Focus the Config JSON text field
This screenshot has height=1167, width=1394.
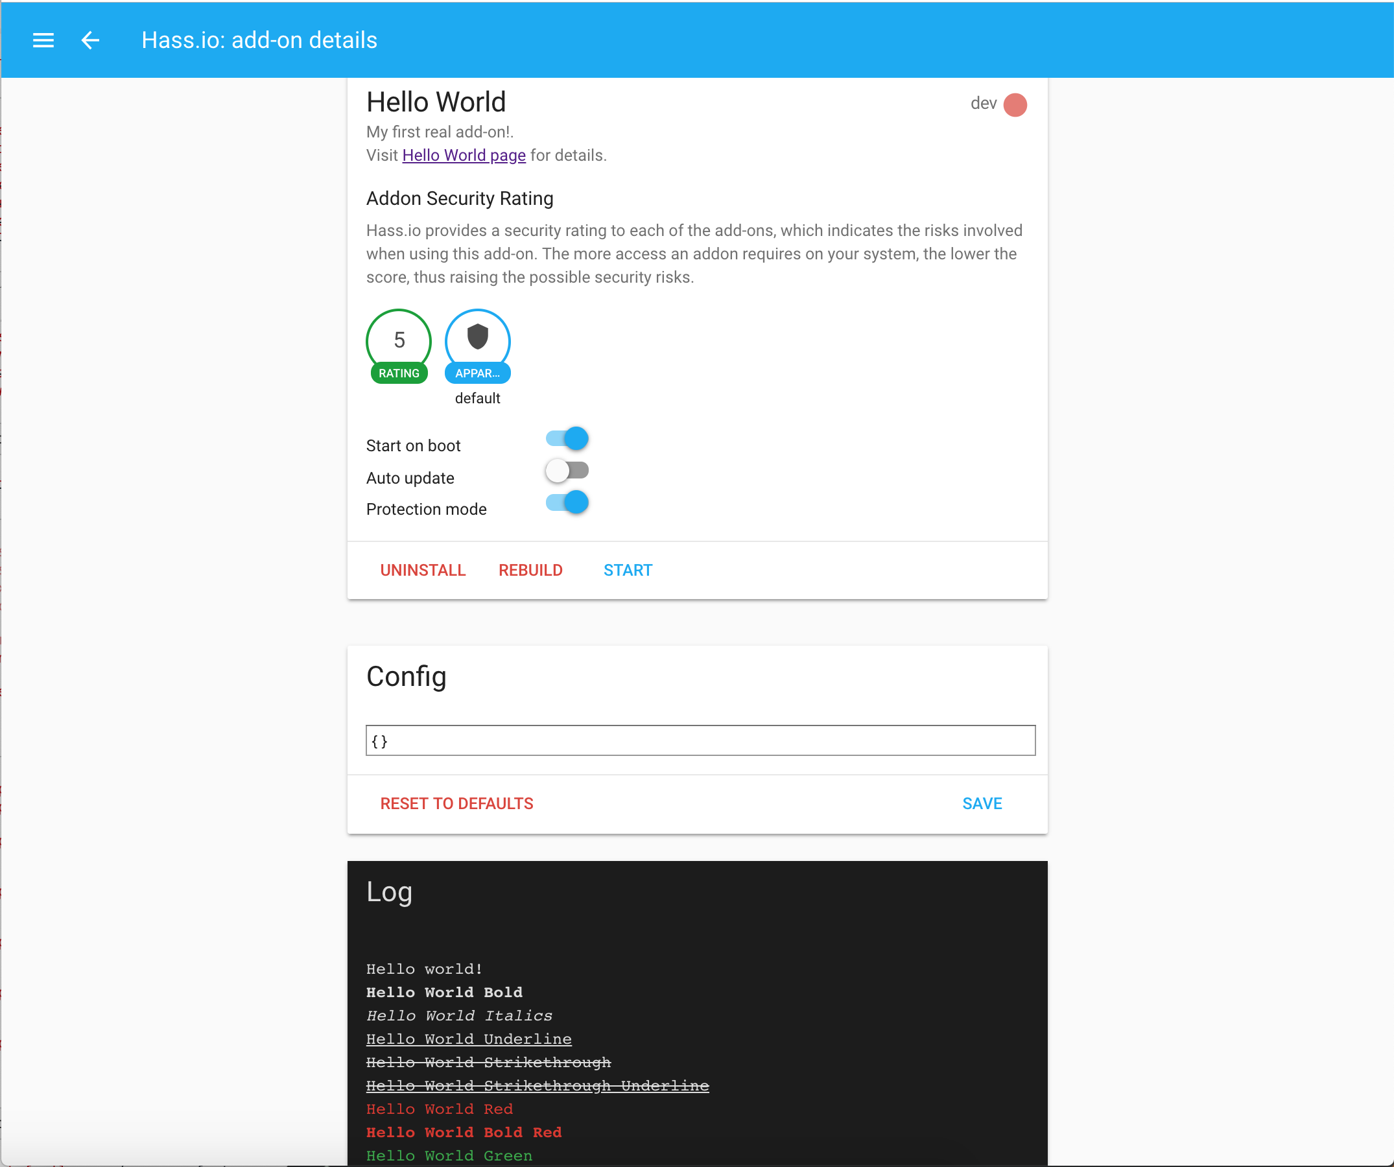click(700, 740)
